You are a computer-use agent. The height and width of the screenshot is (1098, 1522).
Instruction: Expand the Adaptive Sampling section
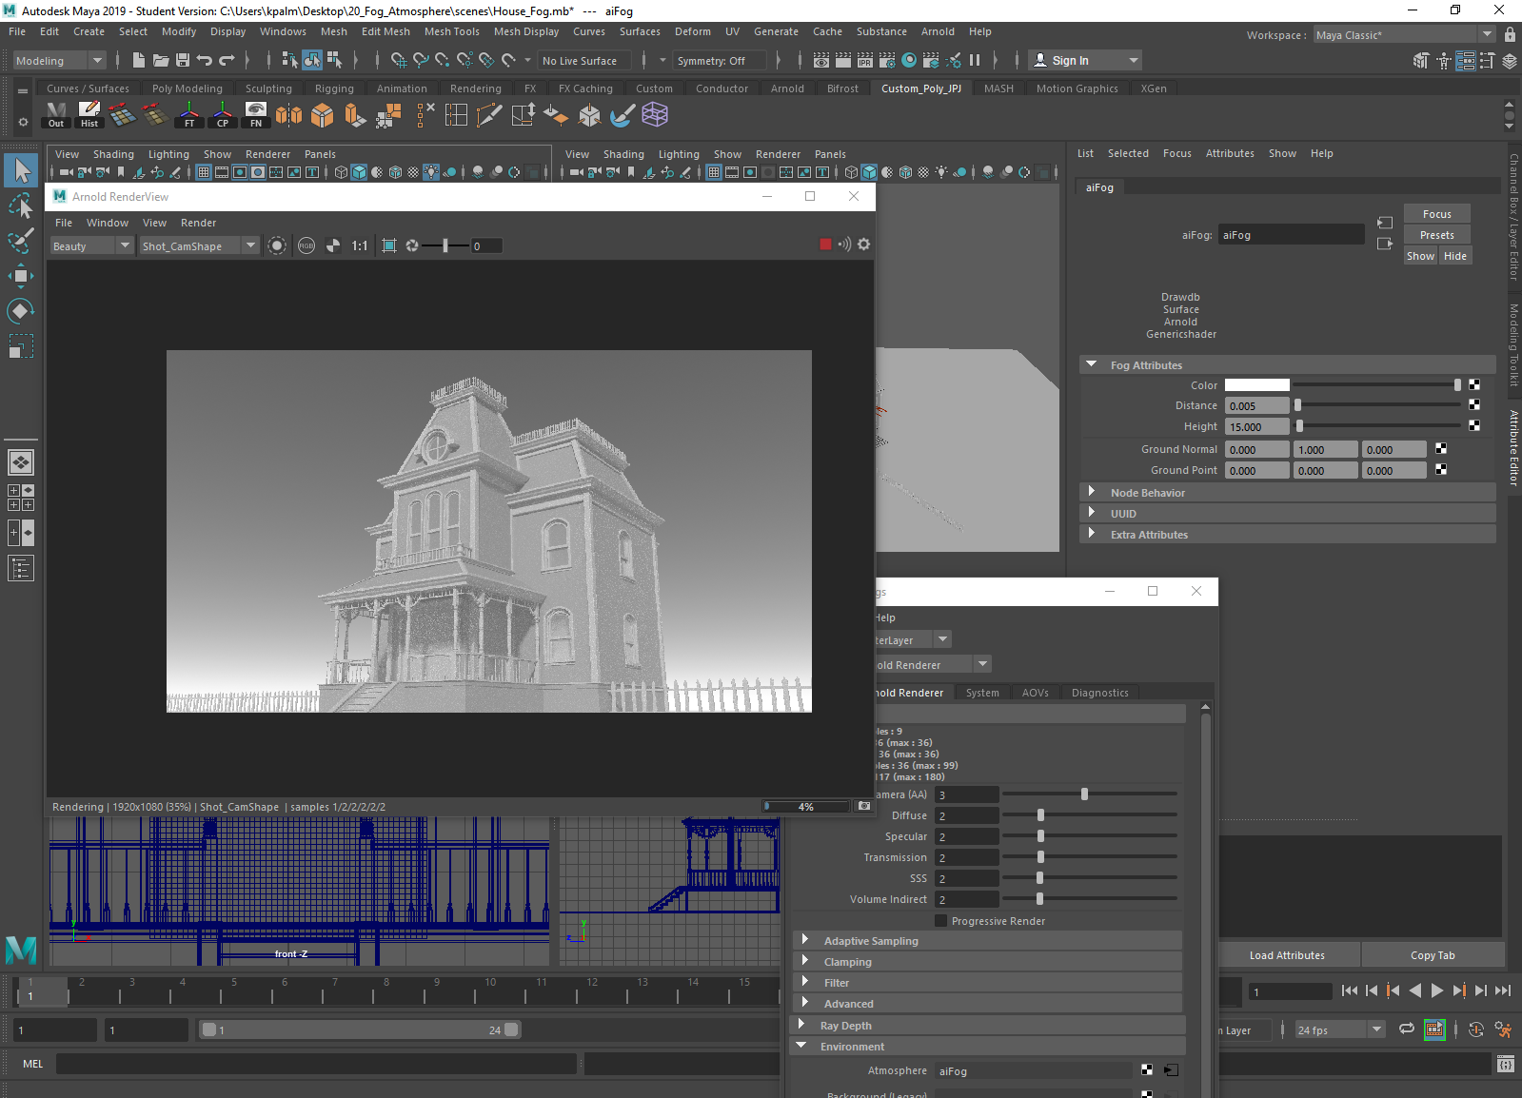(805, 940)
